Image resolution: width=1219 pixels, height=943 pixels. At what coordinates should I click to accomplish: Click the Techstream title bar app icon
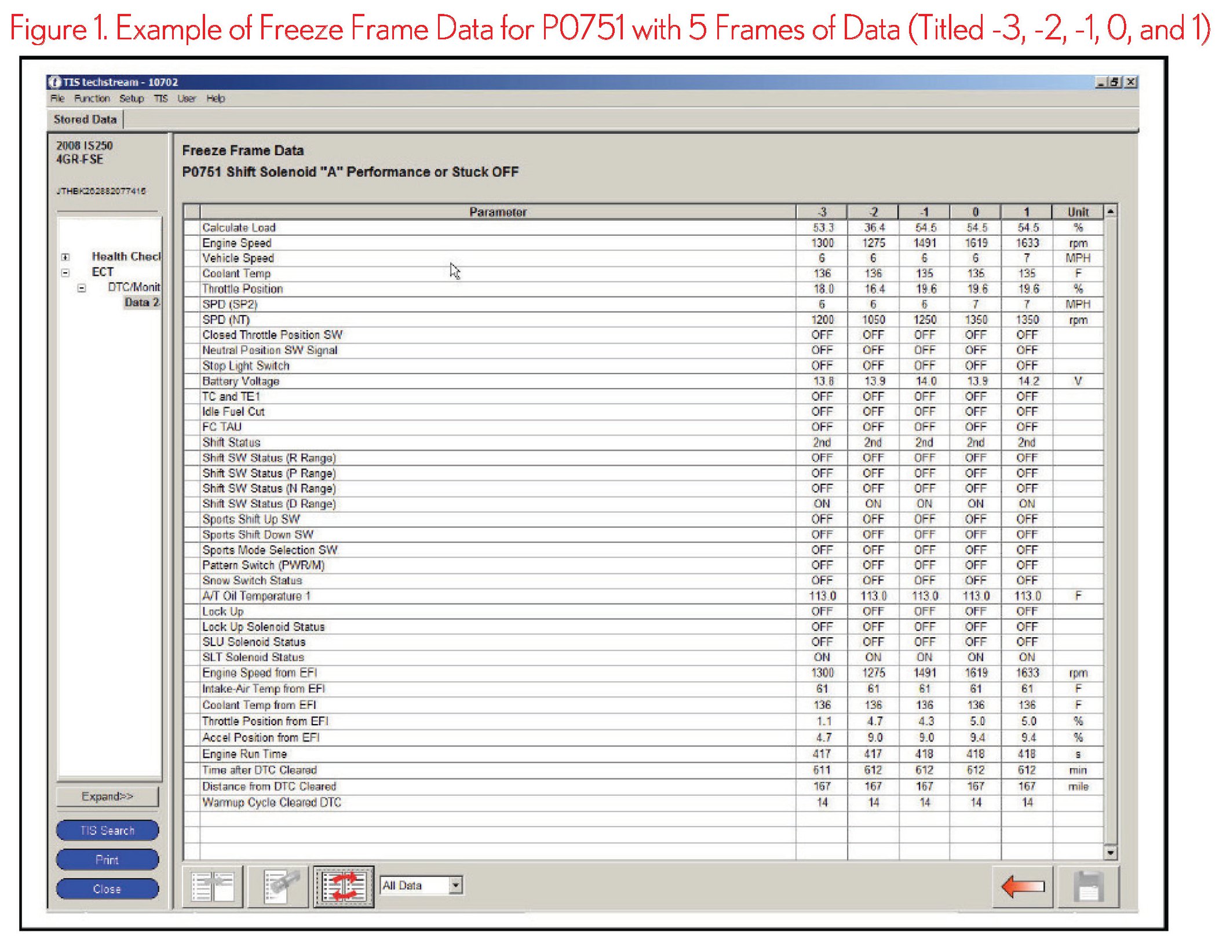(55, 82)
